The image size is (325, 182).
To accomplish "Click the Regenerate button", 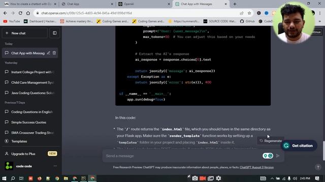I will tap(271, 141).
